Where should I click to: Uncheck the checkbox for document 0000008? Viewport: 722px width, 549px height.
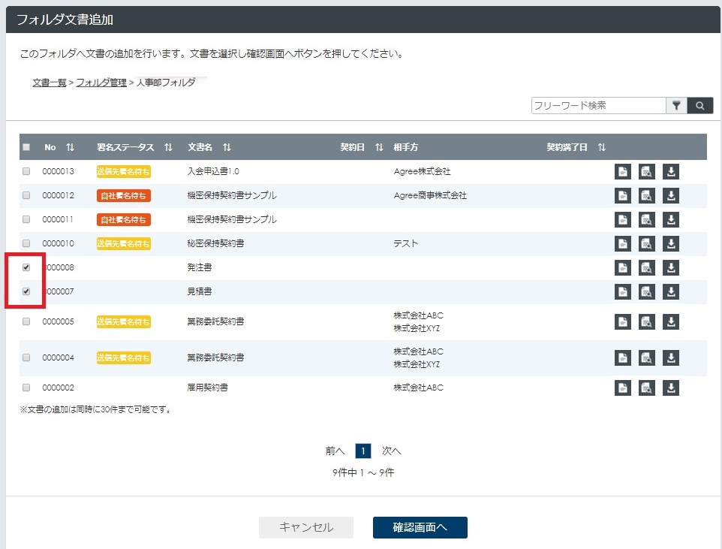(26, 267)
